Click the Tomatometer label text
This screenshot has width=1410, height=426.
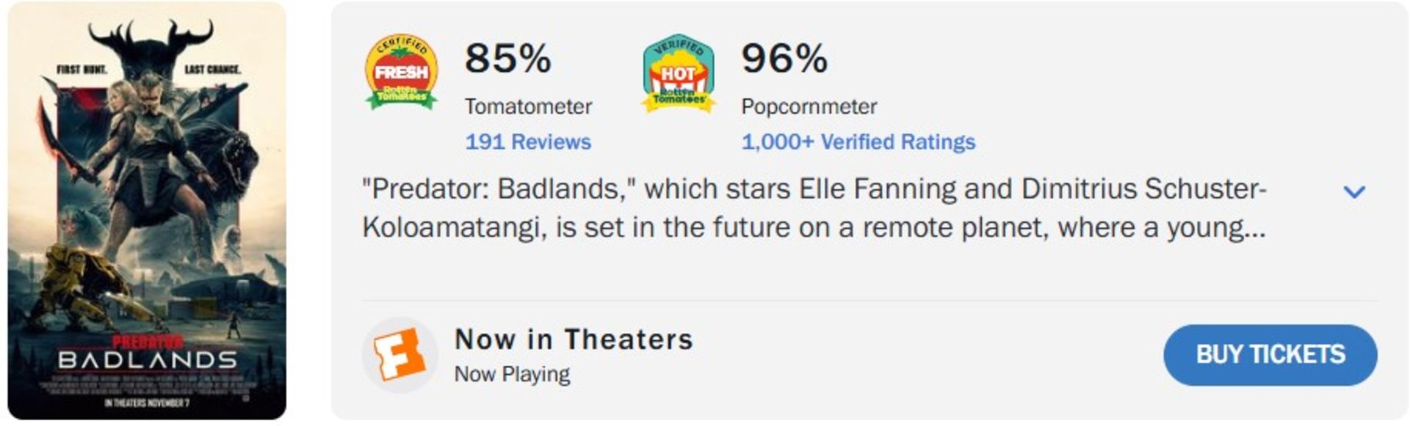point(527,107)
